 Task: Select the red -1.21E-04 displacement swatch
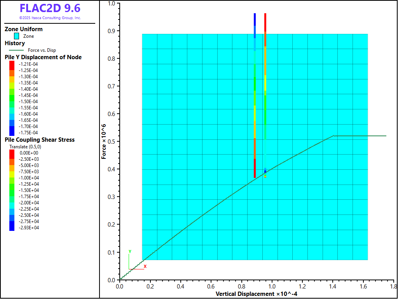pos(12,64)
